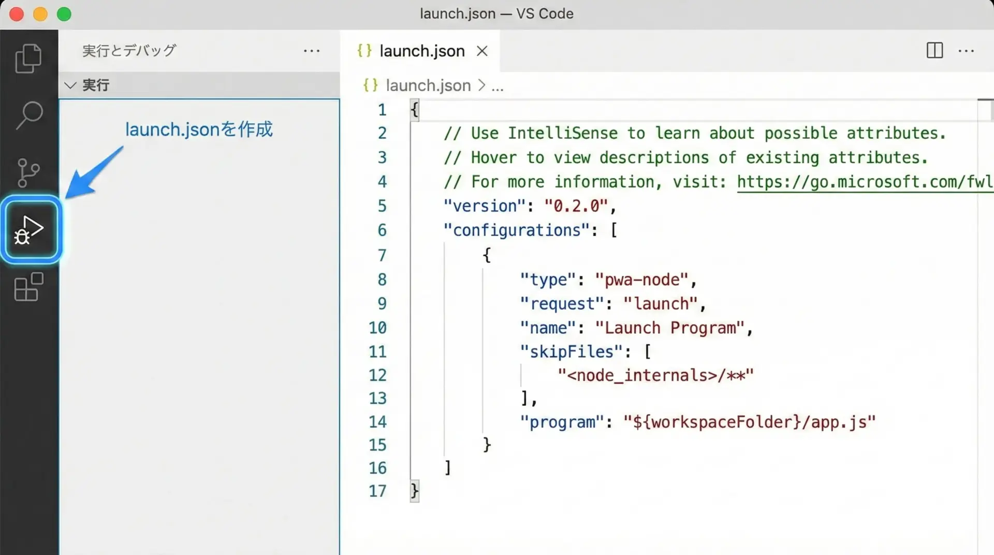This screenshot has height=555, width=994.
Task: Close the launch.json tab
Action: (x=482, y=51)
